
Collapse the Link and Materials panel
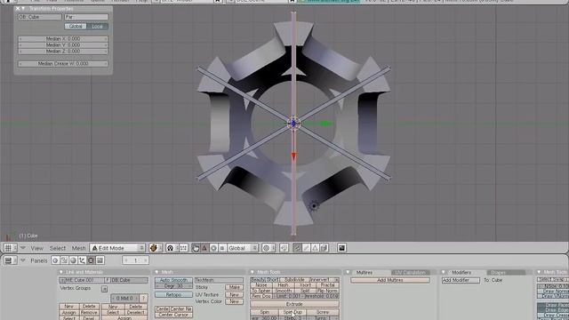click(x=61, y=272)
